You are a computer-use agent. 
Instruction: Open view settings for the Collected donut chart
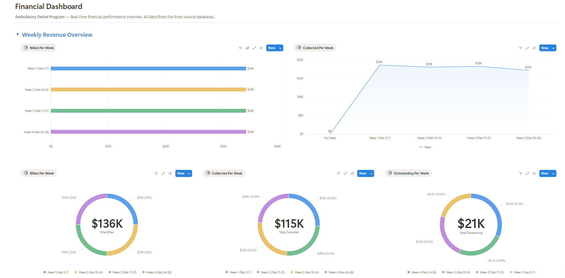pyautogui.click(x=352, y=174)
